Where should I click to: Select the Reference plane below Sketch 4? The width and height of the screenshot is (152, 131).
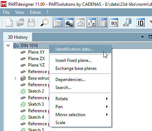39,124
